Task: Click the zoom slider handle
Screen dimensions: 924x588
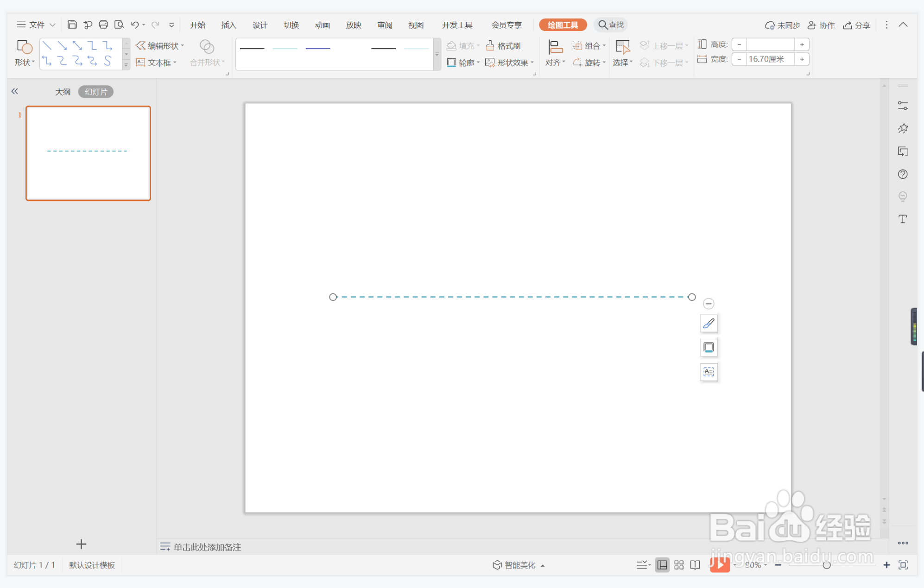Action: pos(827,565)
